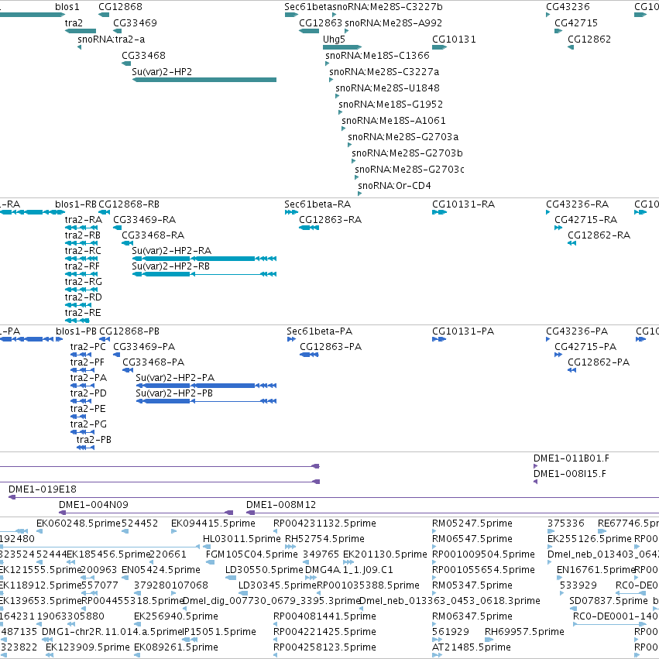Click the snoRNA:Me28S-C3227b label

point(388,7)
